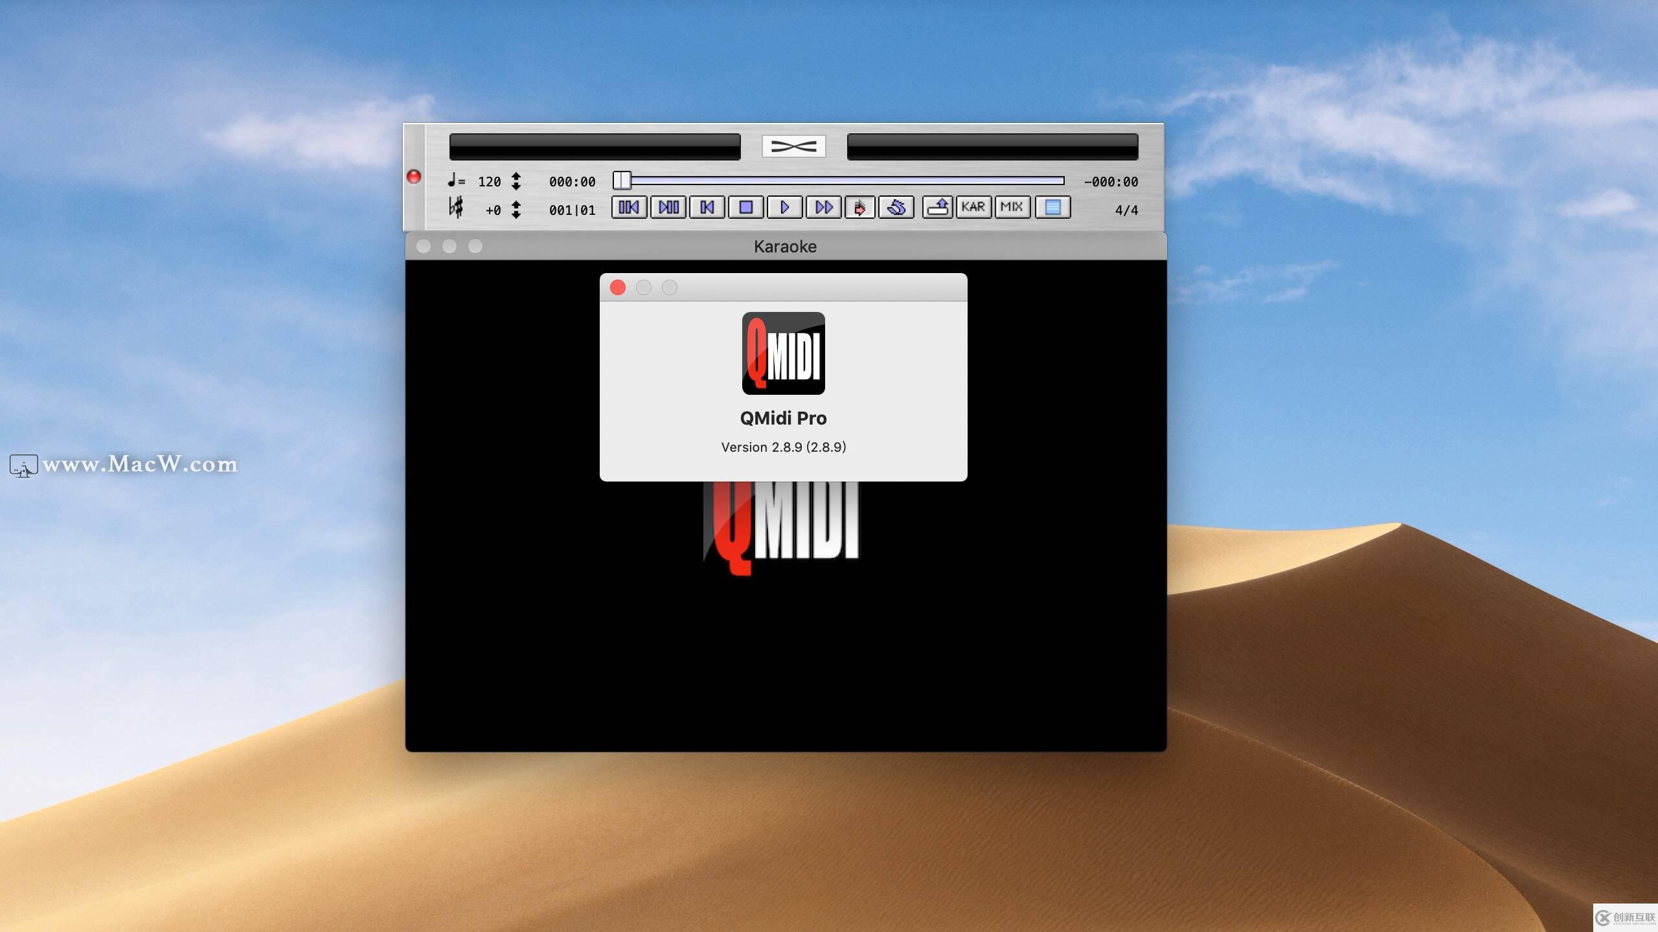Open the playlist window icon

tap(1052, 207)
